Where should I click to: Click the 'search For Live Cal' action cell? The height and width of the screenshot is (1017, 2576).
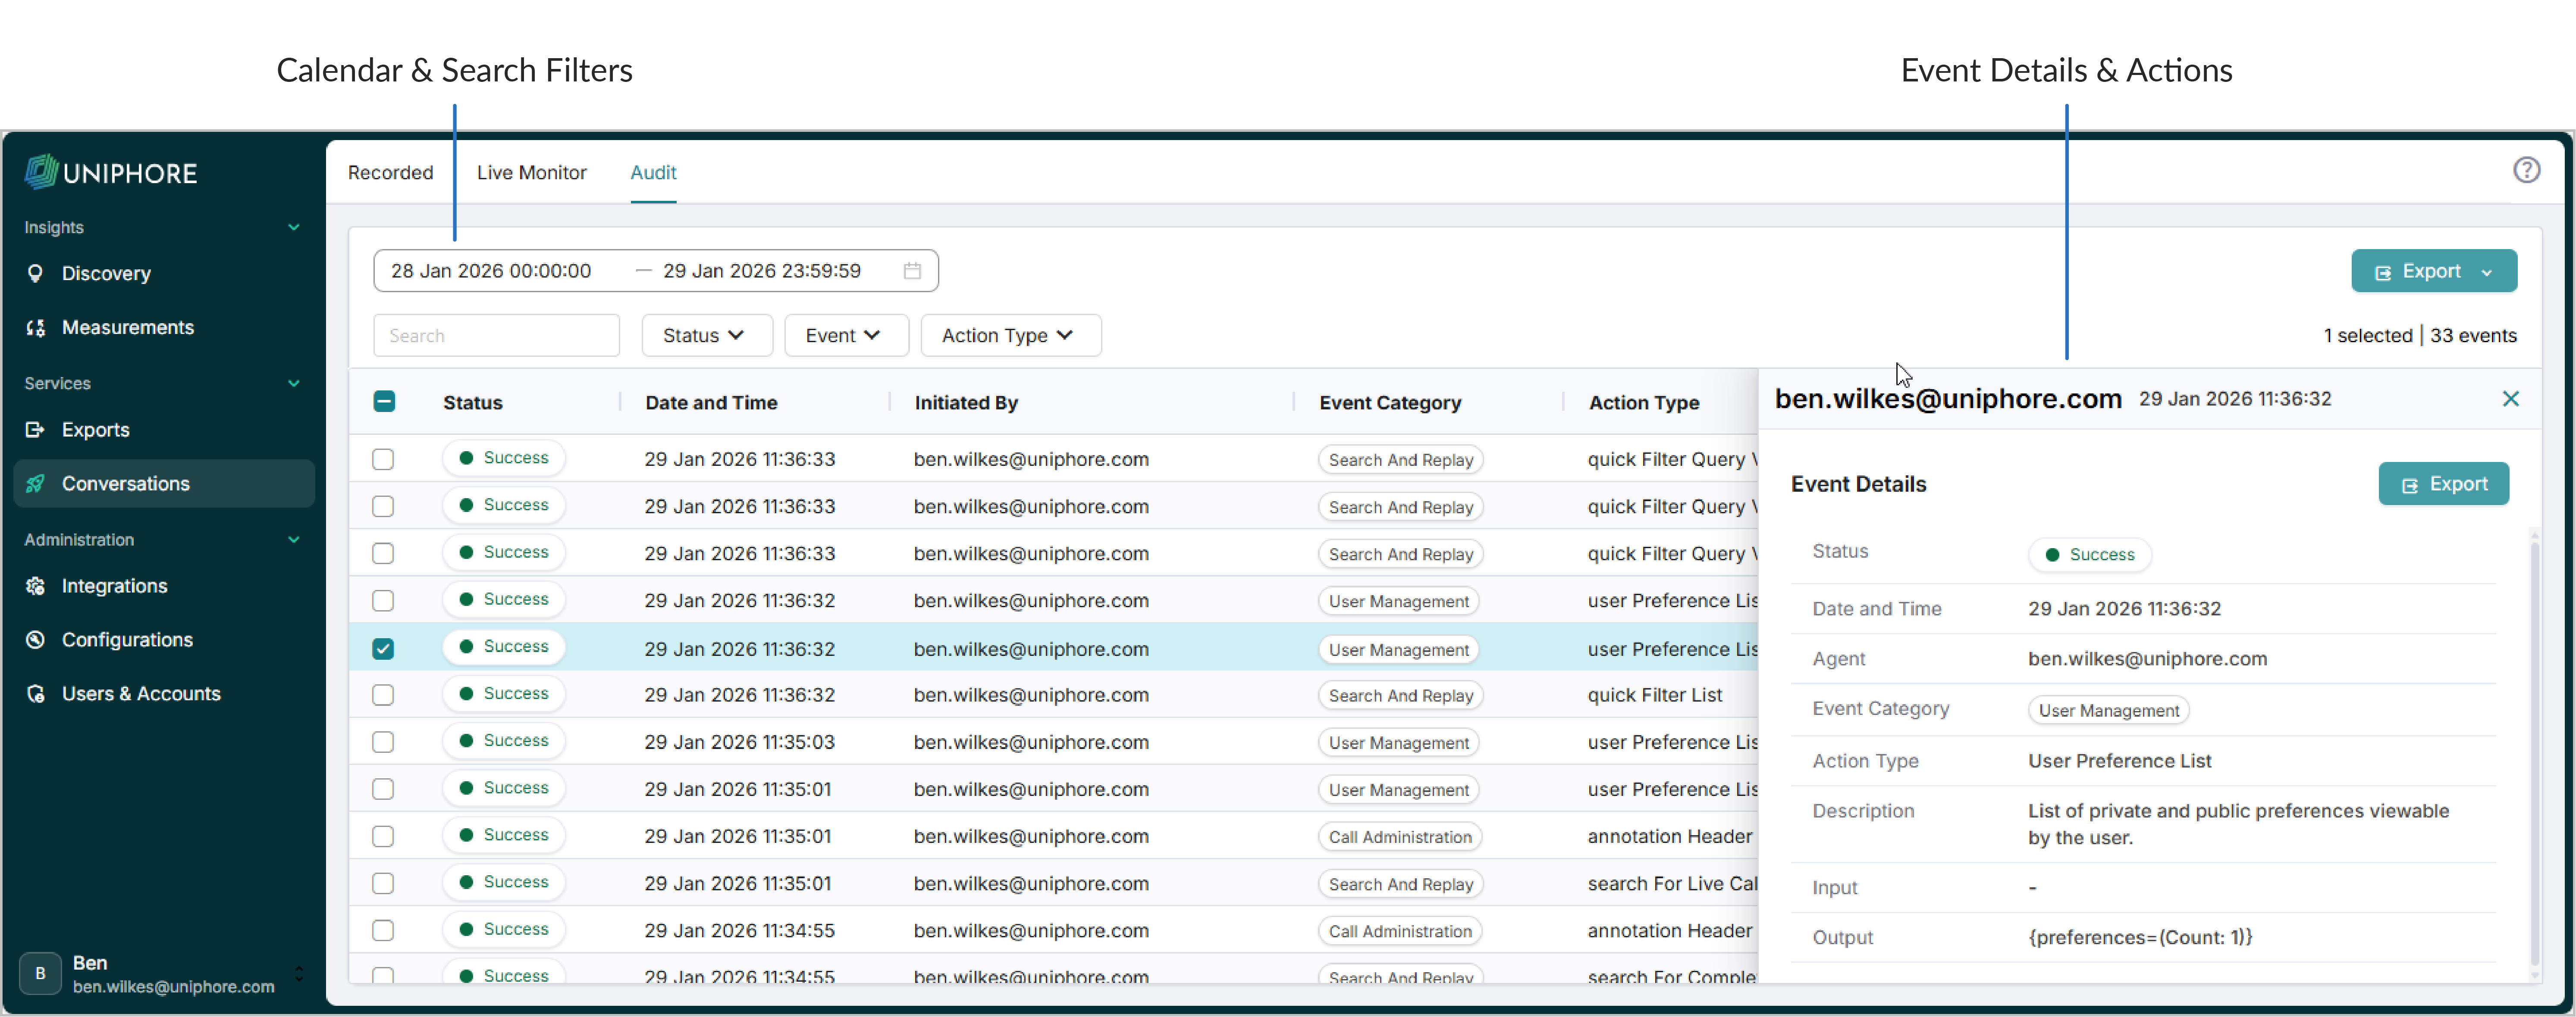coord(1672,884)
